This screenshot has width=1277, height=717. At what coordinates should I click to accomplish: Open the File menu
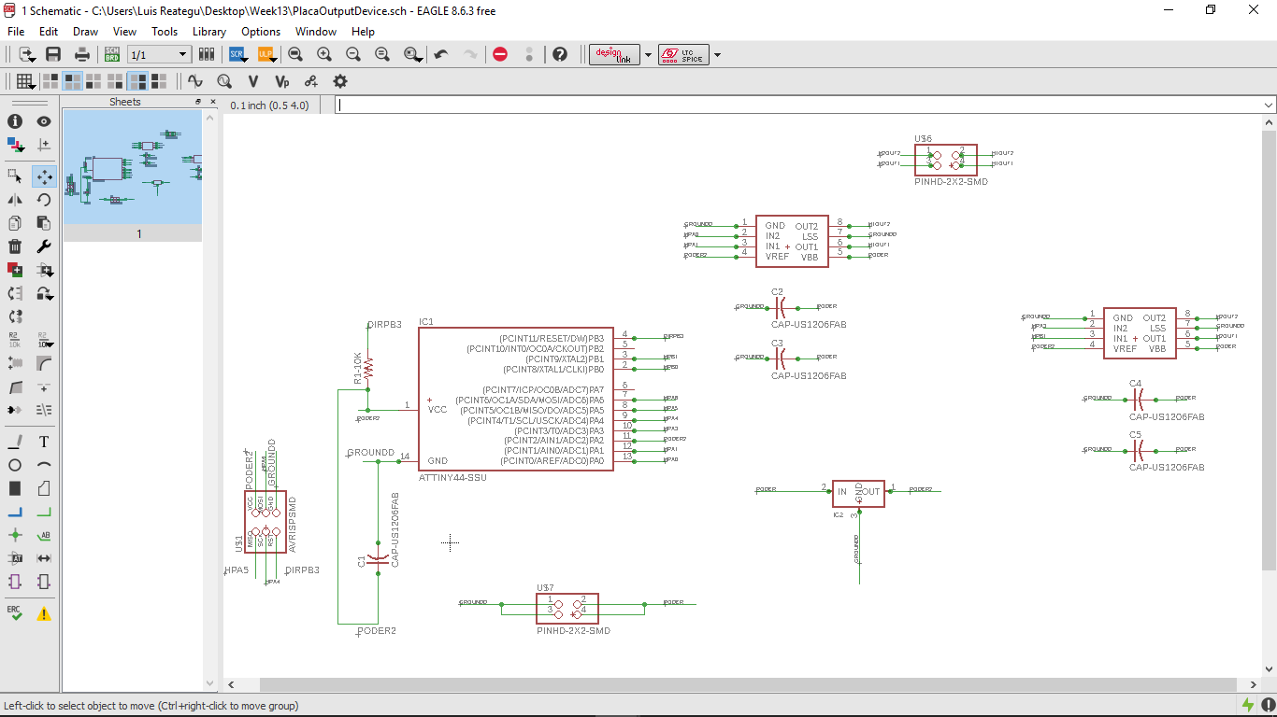click(x=16, y=32)
